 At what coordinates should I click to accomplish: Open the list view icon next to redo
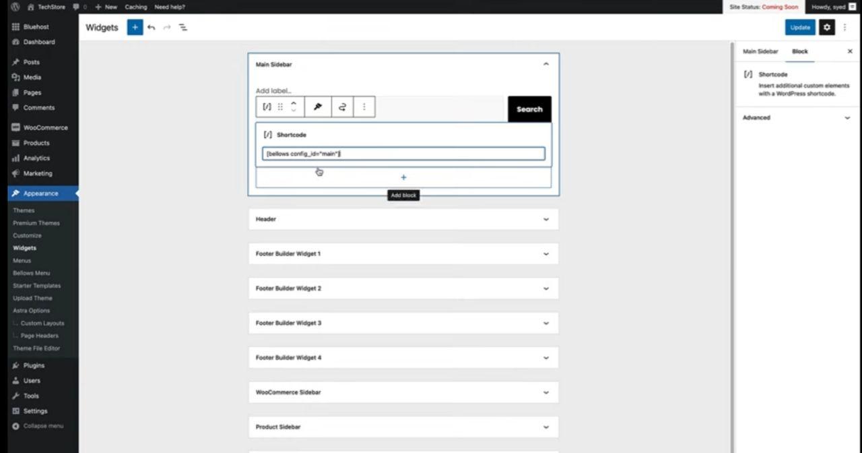pyautogui.click(x=183, y=27)
